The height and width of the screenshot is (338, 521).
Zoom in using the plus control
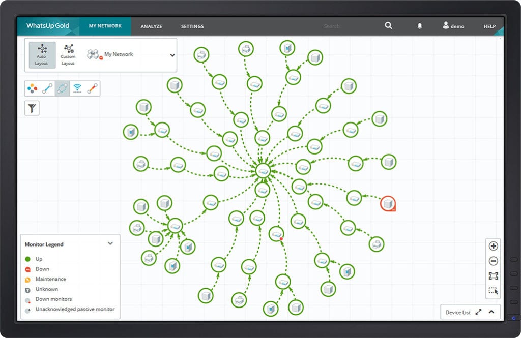(x=493, y=245)
